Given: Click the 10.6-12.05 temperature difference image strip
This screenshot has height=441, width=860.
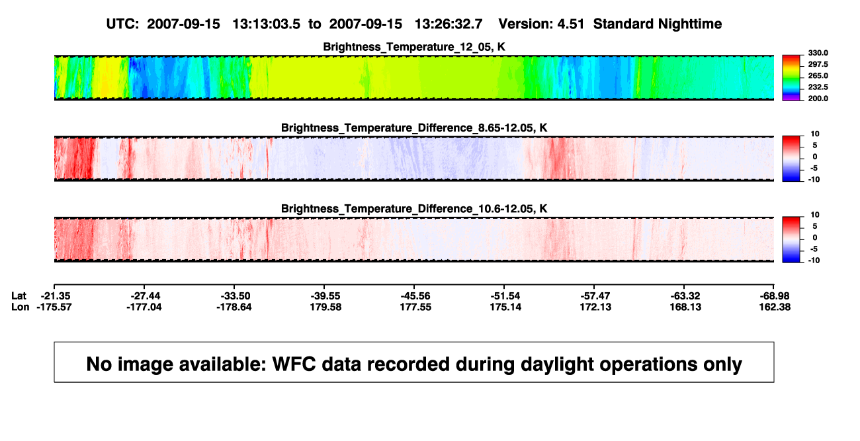Looking at the screenshot, I should (414, 239).
